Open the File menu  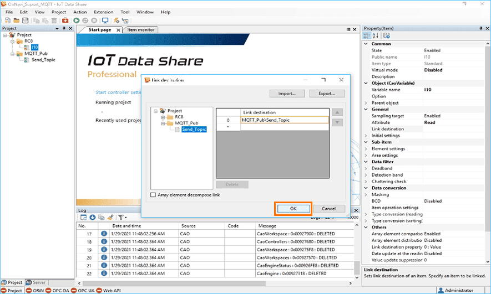[9, 12]
